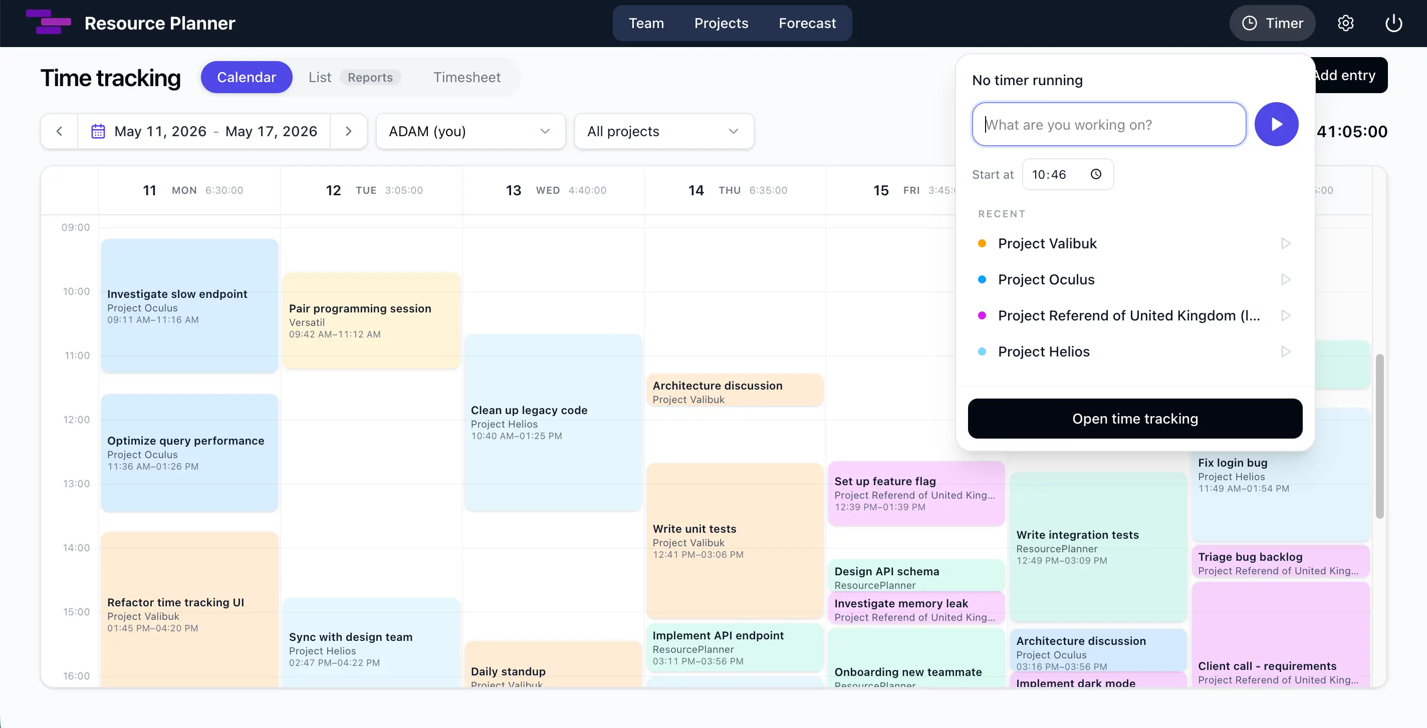Open Onboarding new teammate entry
Screen dimensions: 1427x728
click(x=916, y=659)
